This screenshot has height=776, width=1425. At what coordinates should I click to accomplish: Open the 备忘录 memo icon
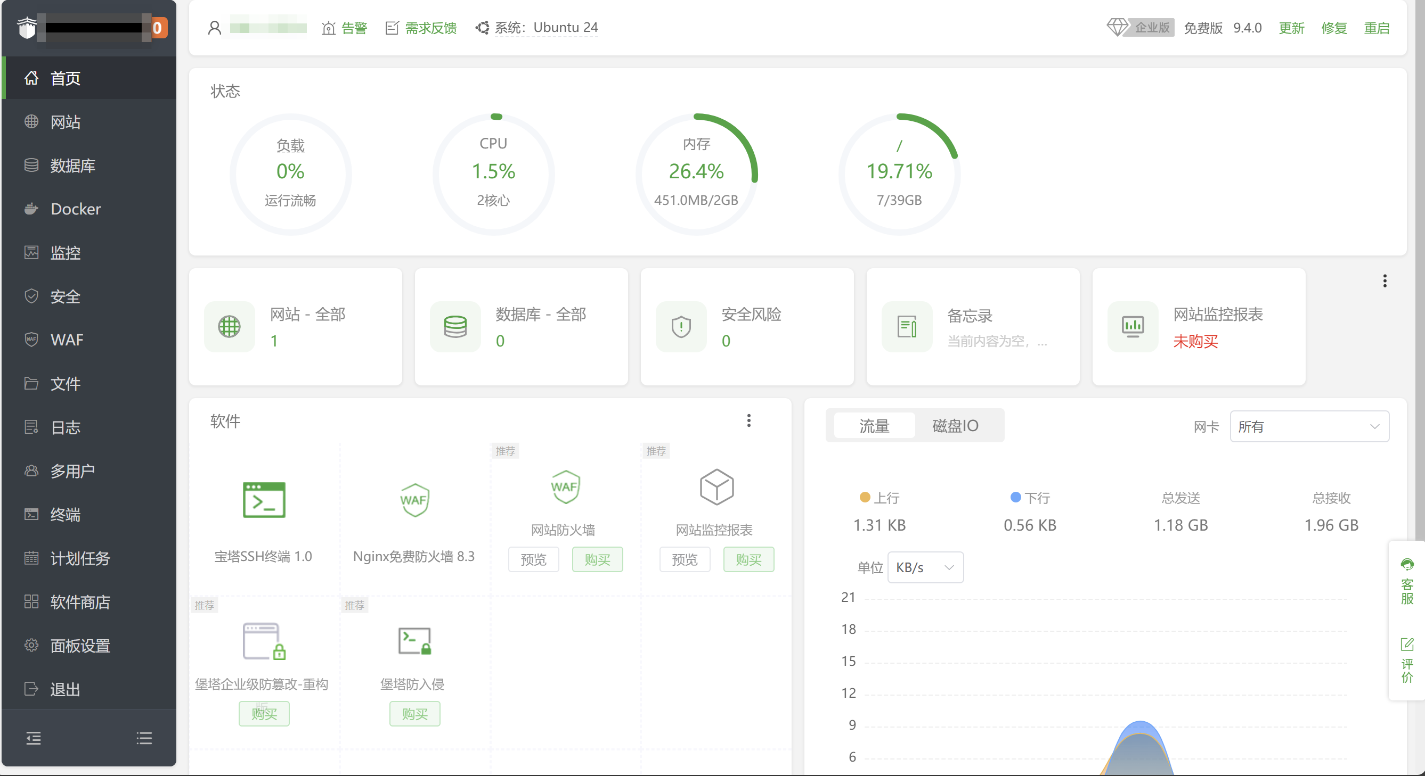point(907,327)
